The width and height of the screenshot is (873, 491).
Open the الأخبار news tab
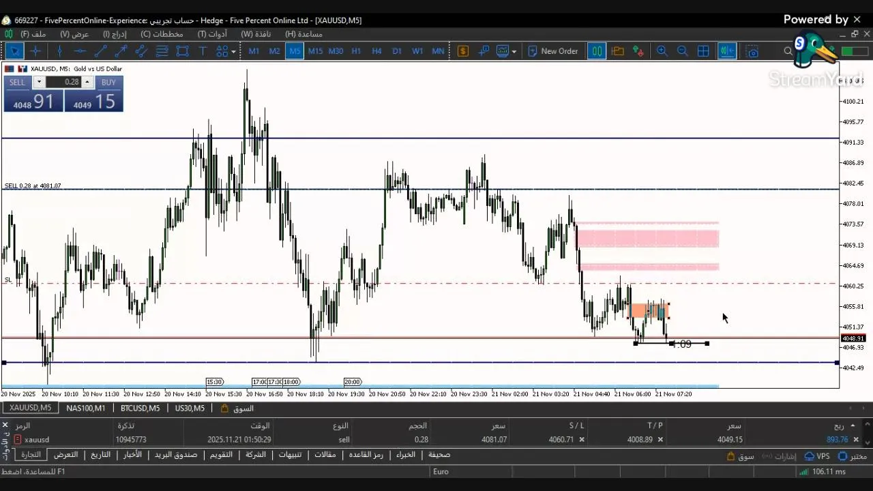(x=132, y=455)
